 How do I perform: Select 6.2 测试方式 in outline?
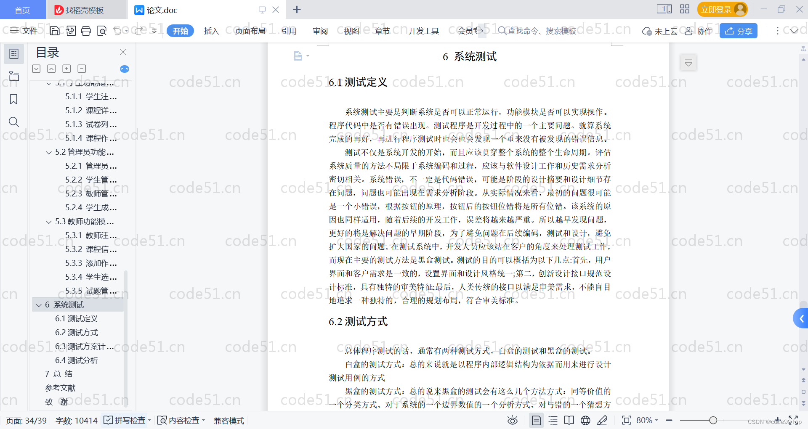click(77, 332)
